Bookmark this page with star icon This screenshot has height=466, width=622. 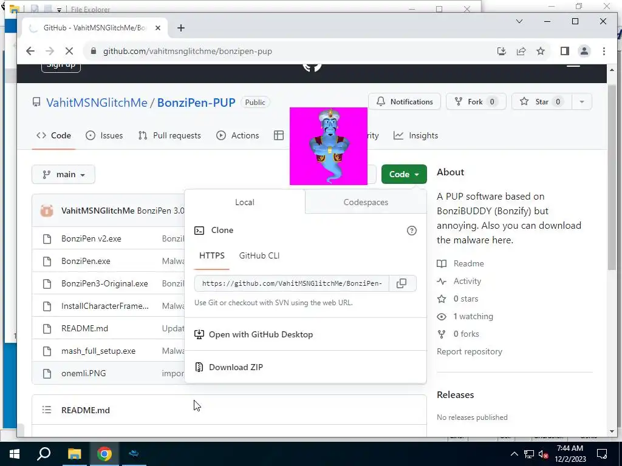point(540,51)
